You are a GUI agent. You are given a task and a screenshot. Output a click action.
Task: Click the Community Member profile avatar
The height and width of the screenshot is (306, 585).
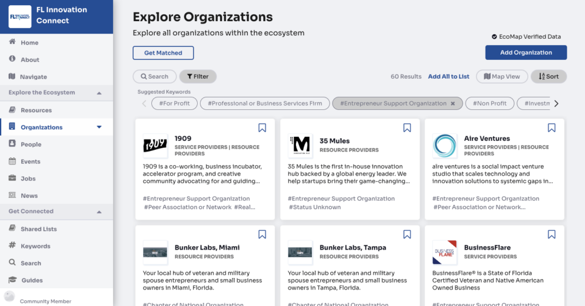click(9, 296)
